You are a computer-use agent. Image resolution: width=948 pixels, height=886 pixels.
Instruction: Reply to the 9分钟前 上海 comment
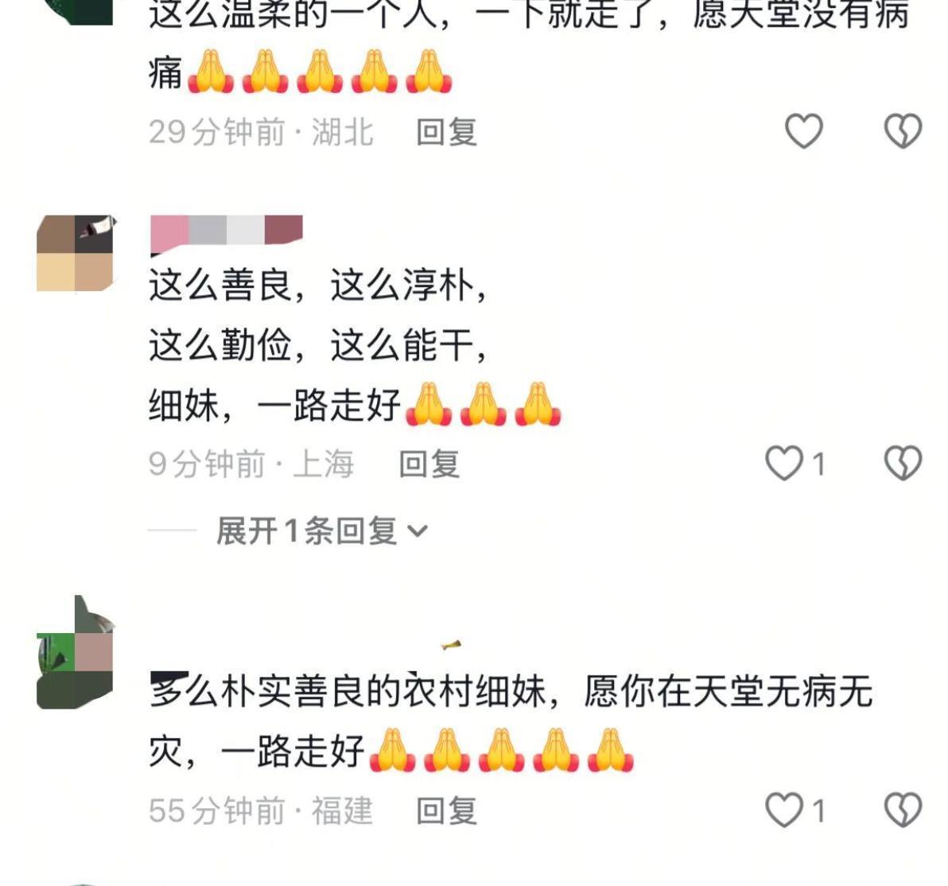429,464
